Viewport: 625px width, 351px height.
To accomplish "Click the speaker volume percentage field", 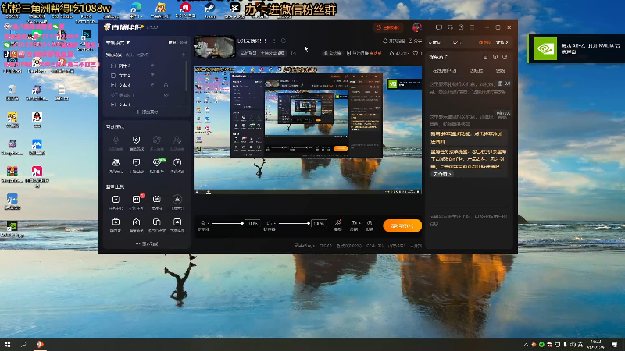I will point(318,223).
